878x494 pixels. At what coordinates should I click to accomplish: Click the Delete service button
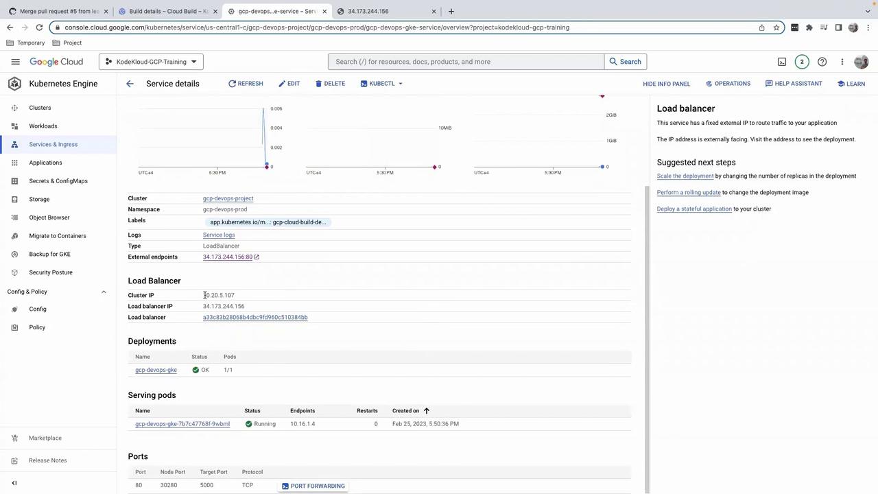(330, 84)
